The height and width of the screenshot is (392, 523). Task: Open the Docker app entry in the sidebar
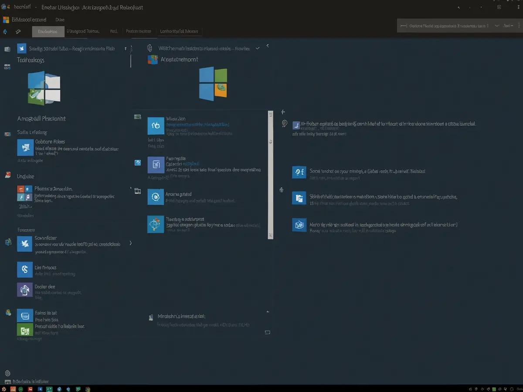tap(25, 289)
